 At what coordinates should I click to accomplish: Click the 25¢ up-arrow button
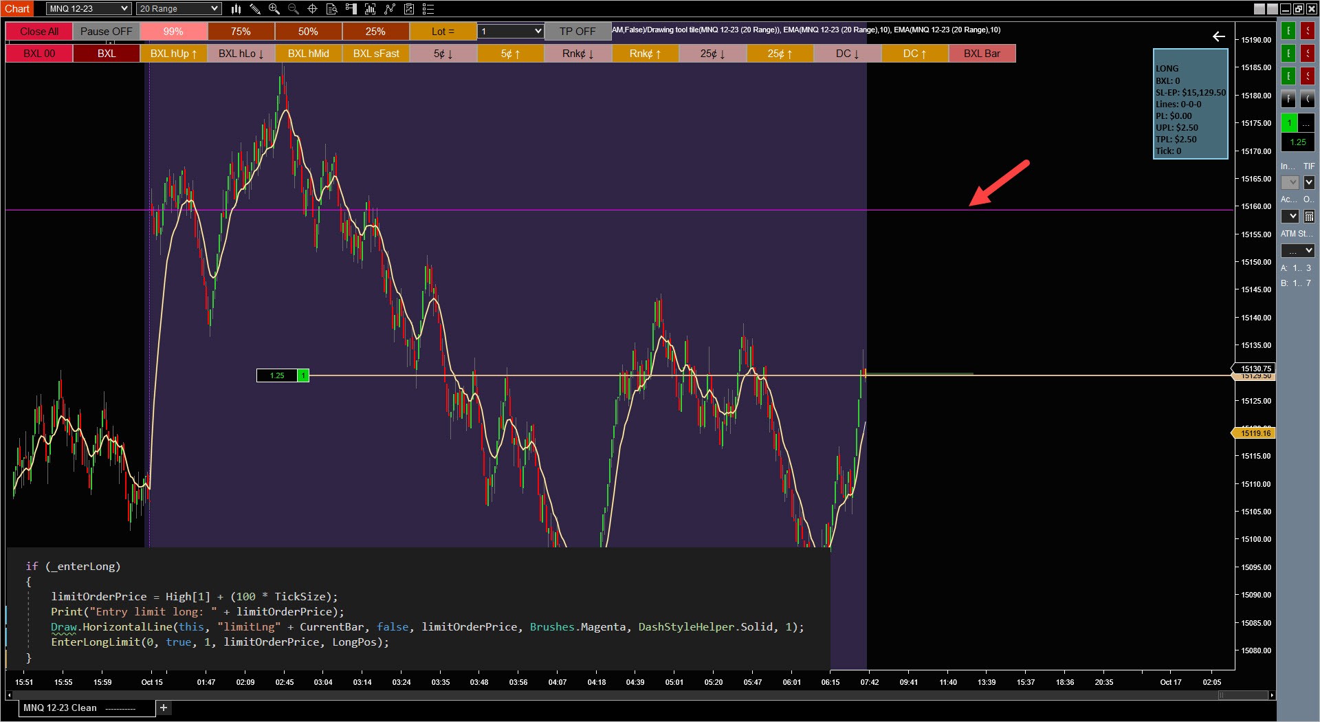point(780,54)
